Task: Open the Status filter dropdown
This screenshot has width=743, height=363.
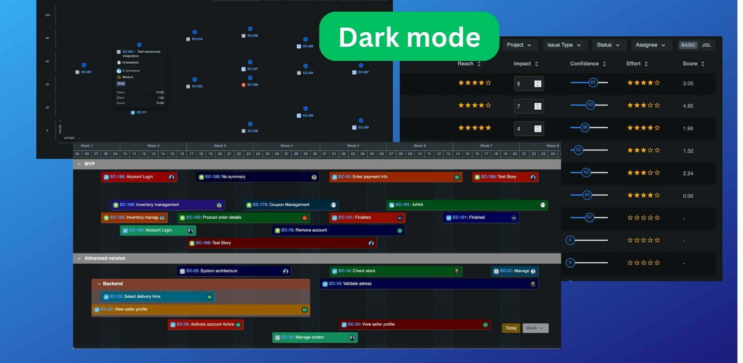Action: coord(608,45)
